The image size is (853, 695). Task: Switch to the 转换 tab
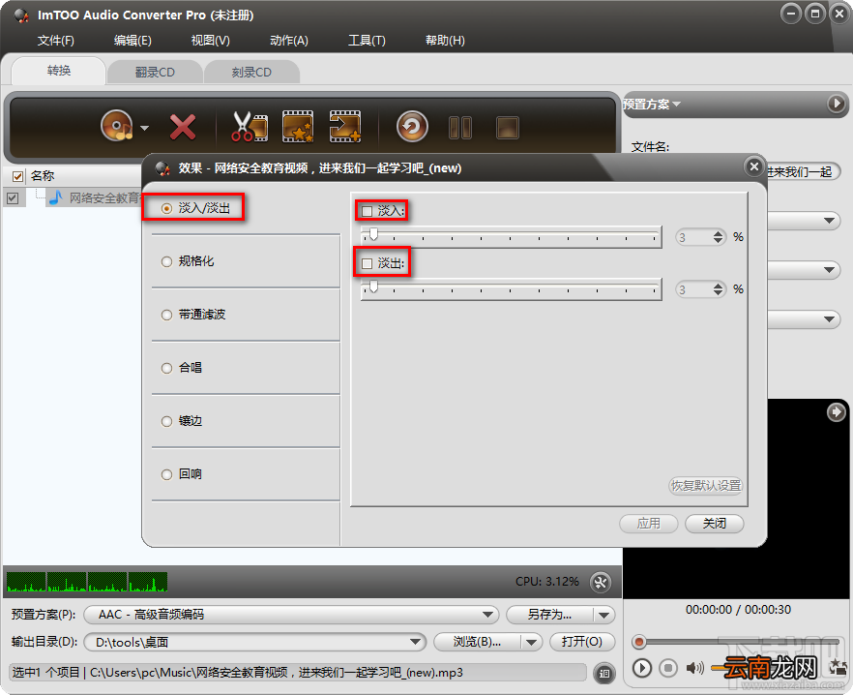tap(58, 71)
